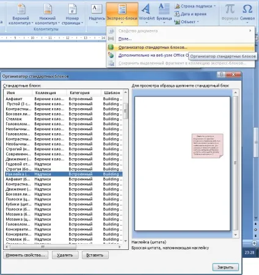Viewport: 259px width, 275px height.
Task: Click Строка подписи signature line icon
Action: tap(177, 6)
